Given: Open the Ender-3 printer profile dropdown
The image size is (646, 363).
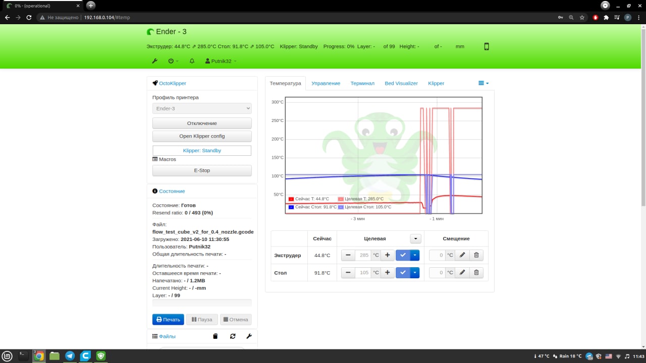Looking at the screenshot, I should pos(202,108).
